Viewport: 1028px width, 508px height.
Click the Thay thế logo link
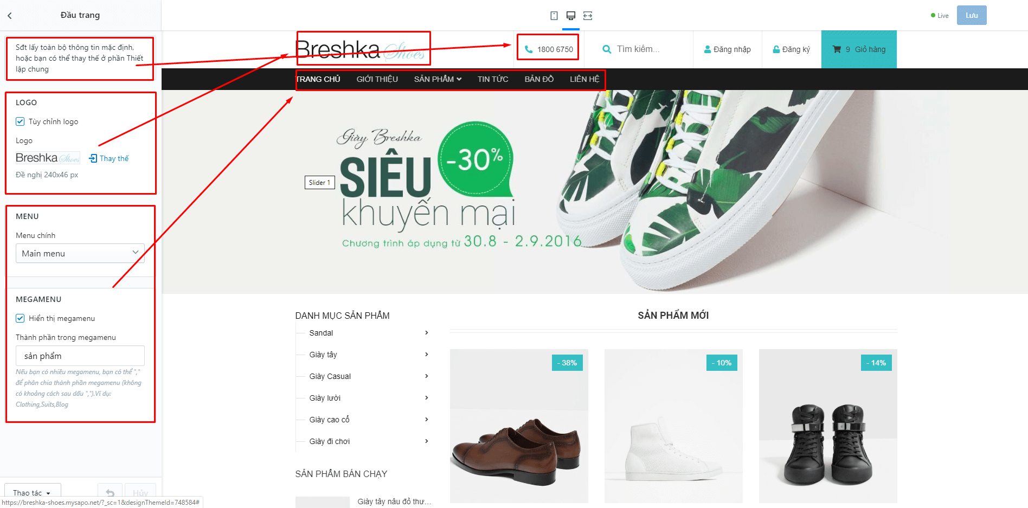tap(109, 158)
